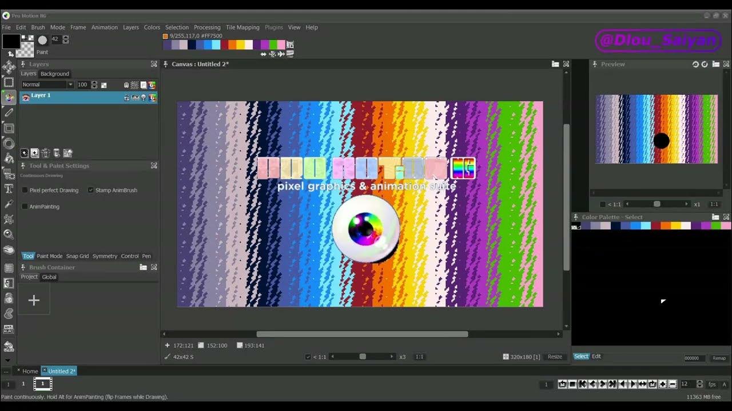The image size is (732, 411).
Task: Toggle the Preview panel <1:1 checkbox
Action: pyautogui.click(x=602, y=204)
